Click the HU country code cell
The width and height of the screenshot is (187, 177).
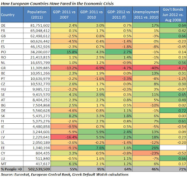coord(12,89)
